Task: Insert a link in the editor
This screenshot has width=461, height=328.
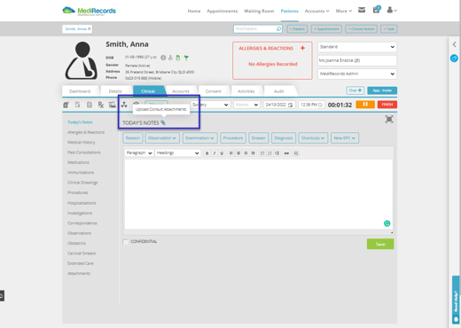Action: 286,153
